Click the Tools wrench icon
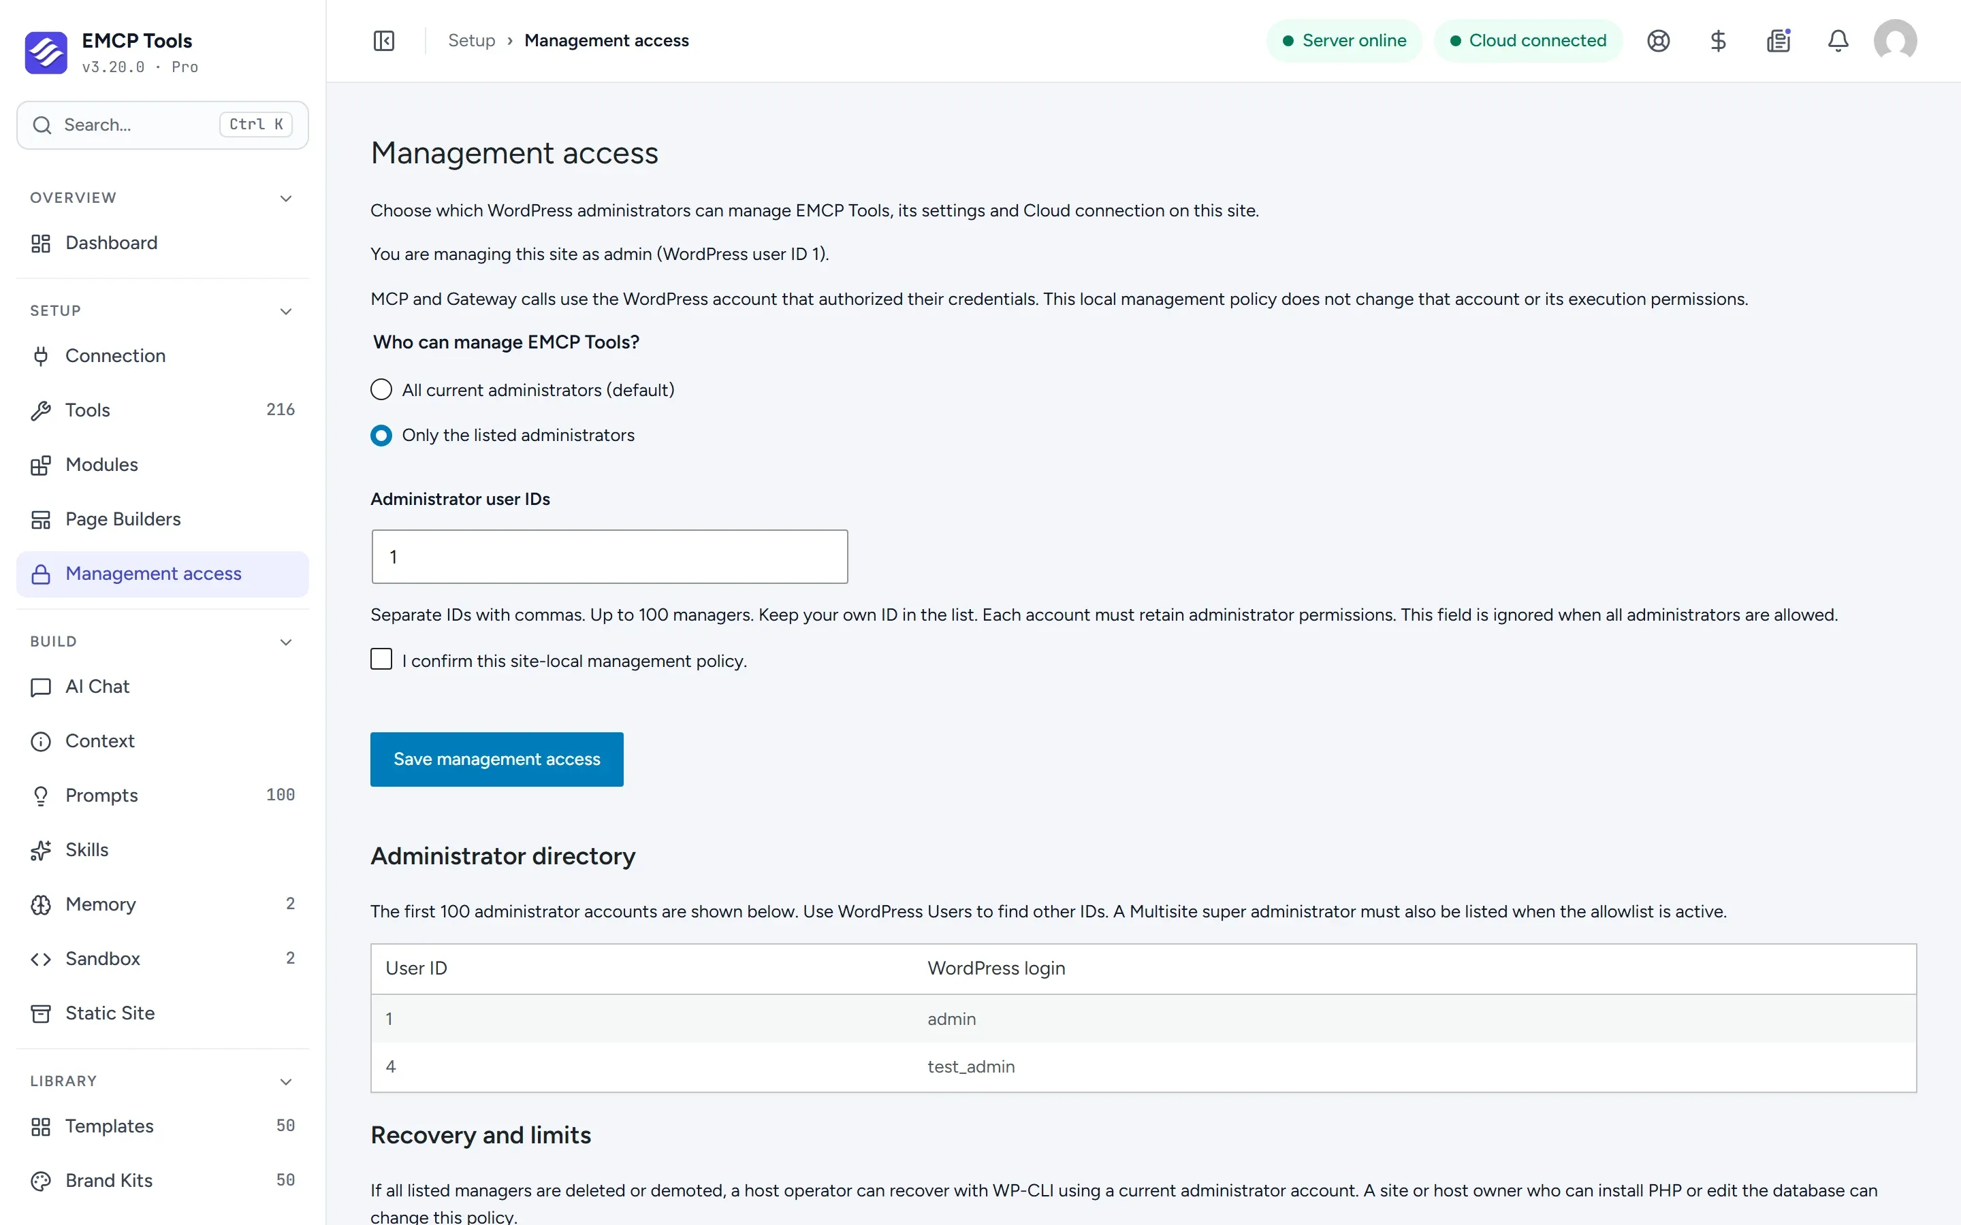The width and height of the screenshot is (1961, 1225). [x=41, y=410]
